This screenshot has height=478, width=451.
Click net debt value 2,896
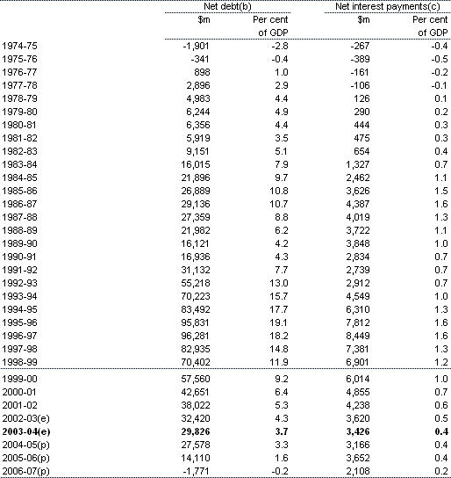tap(198, 85)
